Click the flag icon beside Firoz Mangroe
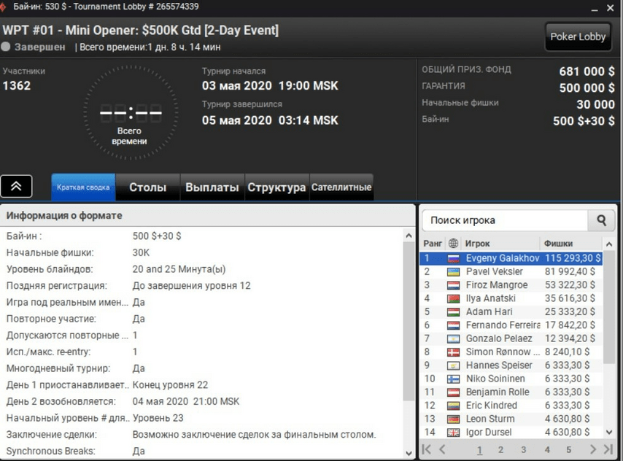623x461 pixels. [453, 285]
